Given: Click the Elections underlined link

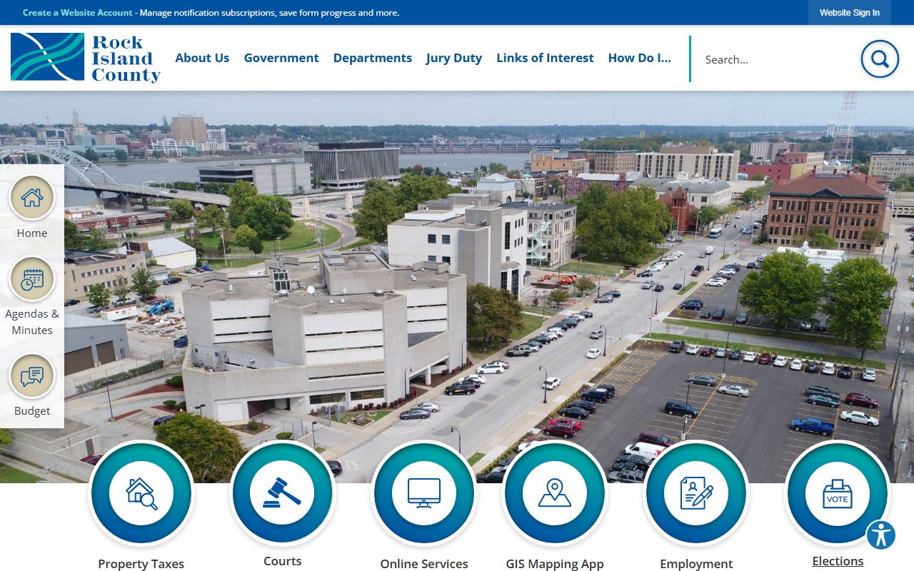Looking at the screenshot, I should pyautogui.click(x=838, y=561).
